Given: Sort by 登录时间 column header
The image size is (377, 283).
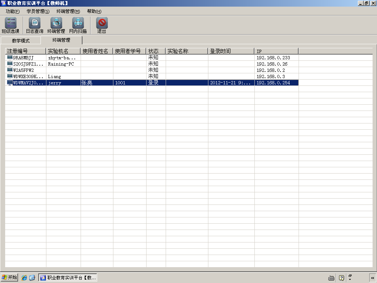Looking at the screenshot, I should 231,51.
